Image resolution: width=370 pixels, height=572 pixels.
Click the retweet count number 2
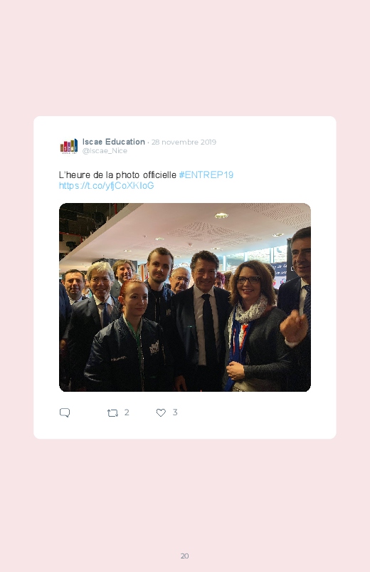[127, 412]
